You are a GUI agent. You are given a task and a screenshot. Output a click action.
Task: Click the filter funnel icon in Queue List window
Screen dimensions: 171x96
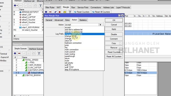click(x=39, y=53)
